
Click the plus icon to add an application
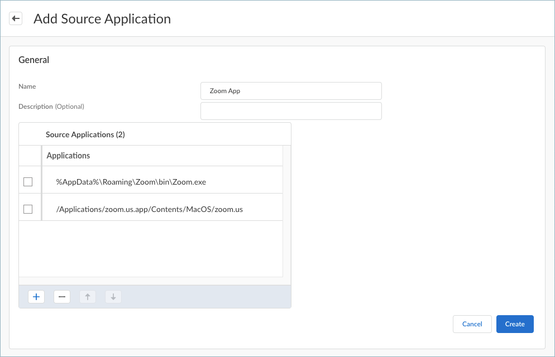click(x=36, y=297)
